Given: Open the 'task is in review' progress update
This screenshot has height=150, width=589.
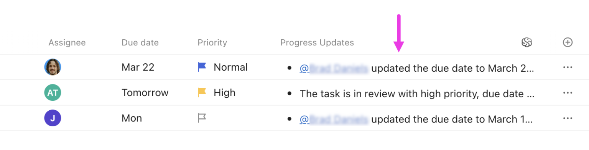Looking at the screenshot, I should click(417, 94).
